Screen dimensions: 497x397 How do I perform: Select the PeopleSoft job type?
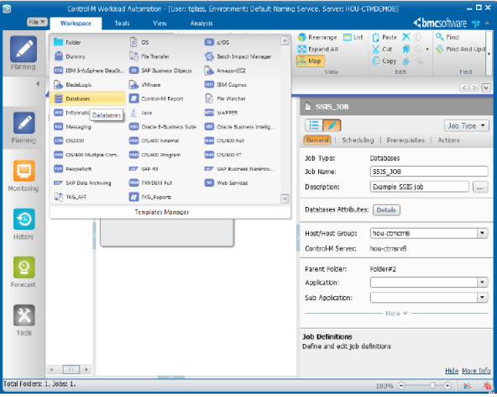[72, 169]
